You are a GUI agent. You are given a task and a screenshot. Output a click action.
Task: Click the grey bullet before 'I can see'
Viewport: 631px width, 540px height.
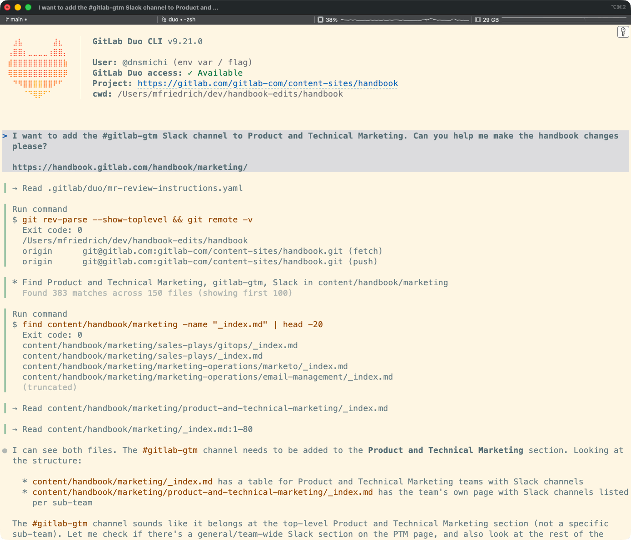pos(5,451)
